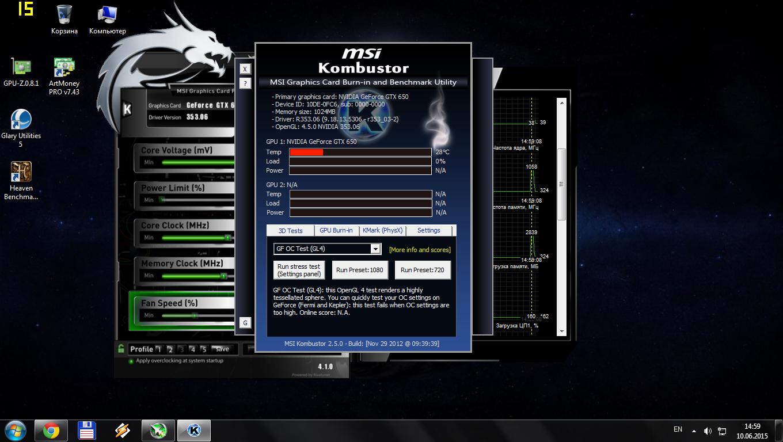Click 'Primary graphics card: NVIDIA GeForce GTX 650' line
This screenshot has width=783, height=442.
340,97
